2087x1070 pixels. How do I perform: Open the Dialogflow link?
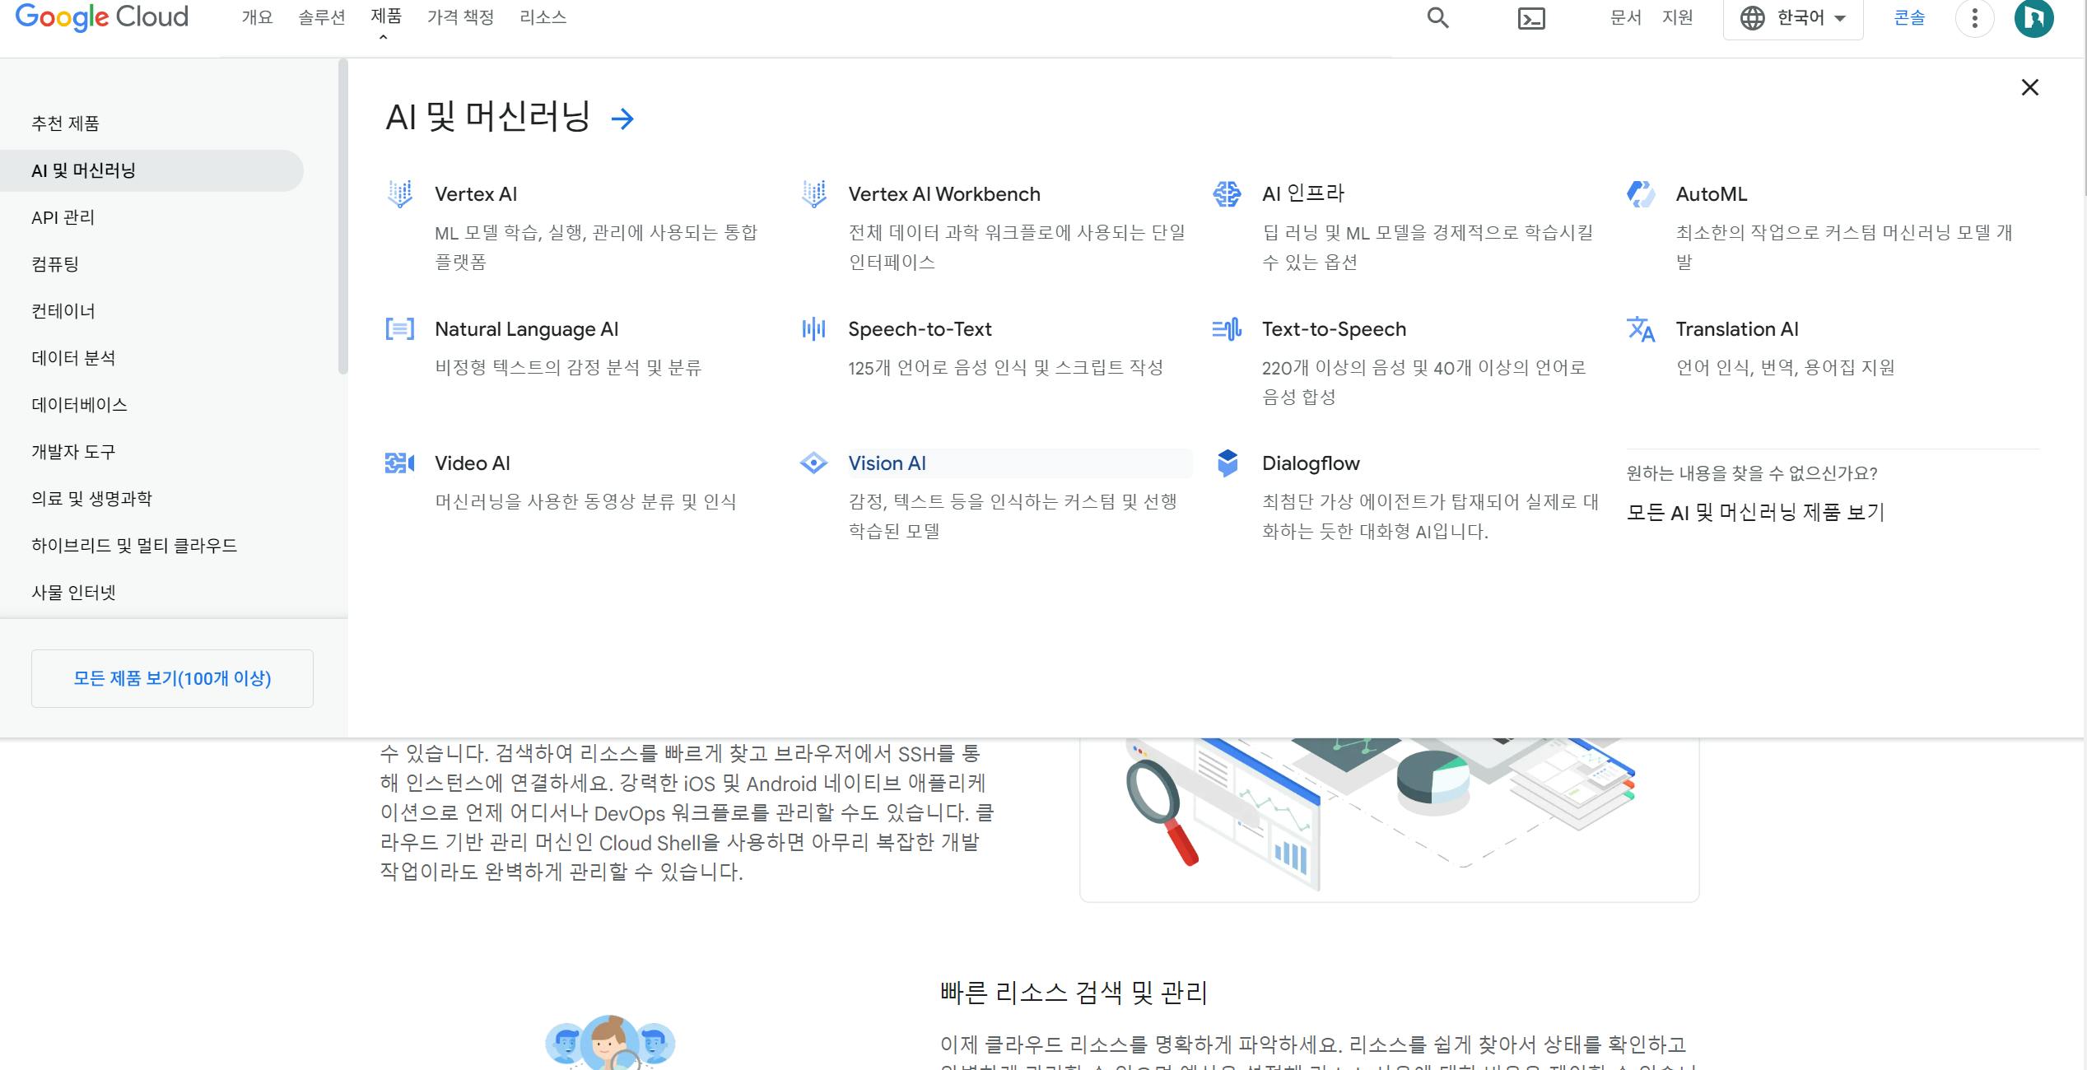coord(1311,463)
